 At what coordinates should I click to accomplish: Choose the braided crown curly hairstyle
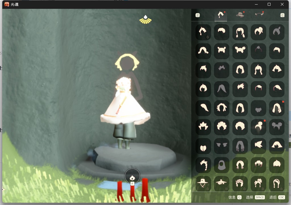240,184
